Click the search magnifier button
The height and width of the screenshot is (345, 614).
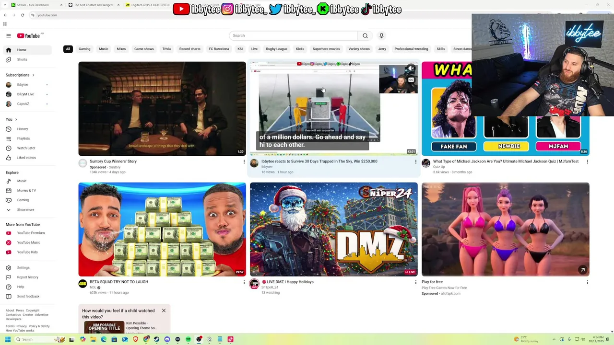365,35
